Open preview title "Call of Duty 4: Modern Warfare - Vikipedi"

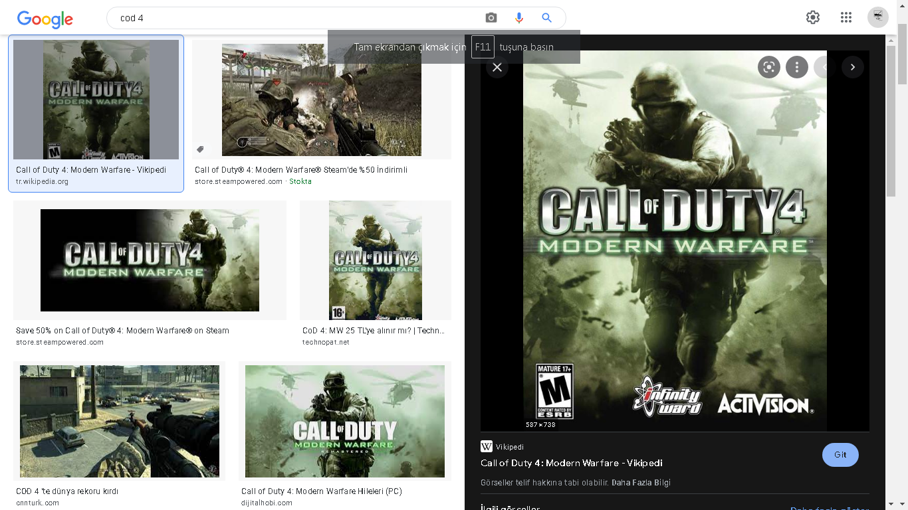(572, 463)
